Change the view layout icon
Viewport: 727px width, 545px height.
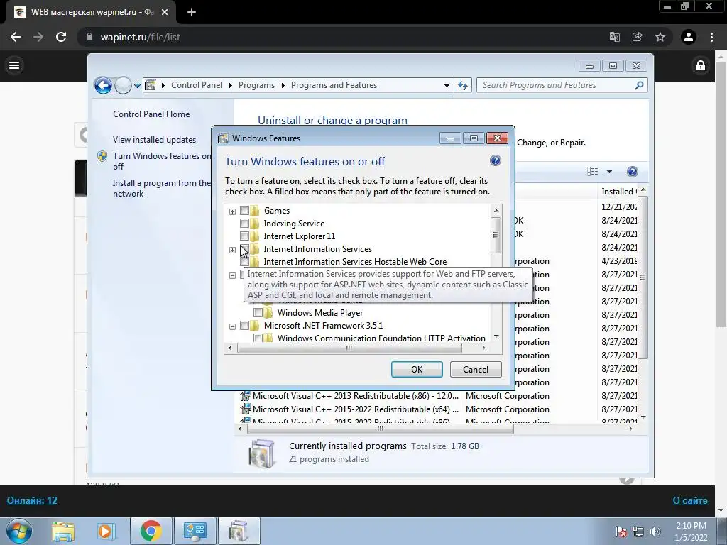point(593,172)
